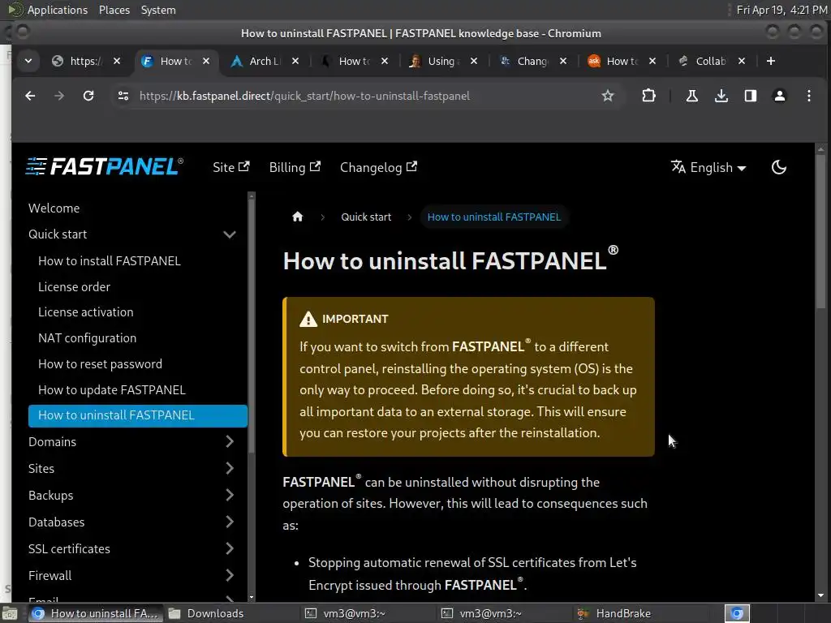Select highlighted How to uninstall FASTPANEL item

(138, 415)
